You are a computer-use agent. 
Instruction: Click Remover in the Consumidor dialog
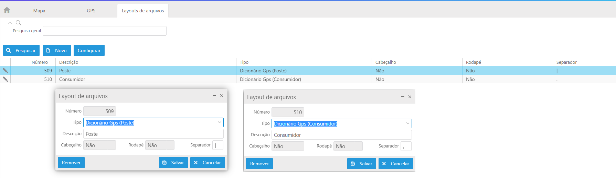point(259,164)
